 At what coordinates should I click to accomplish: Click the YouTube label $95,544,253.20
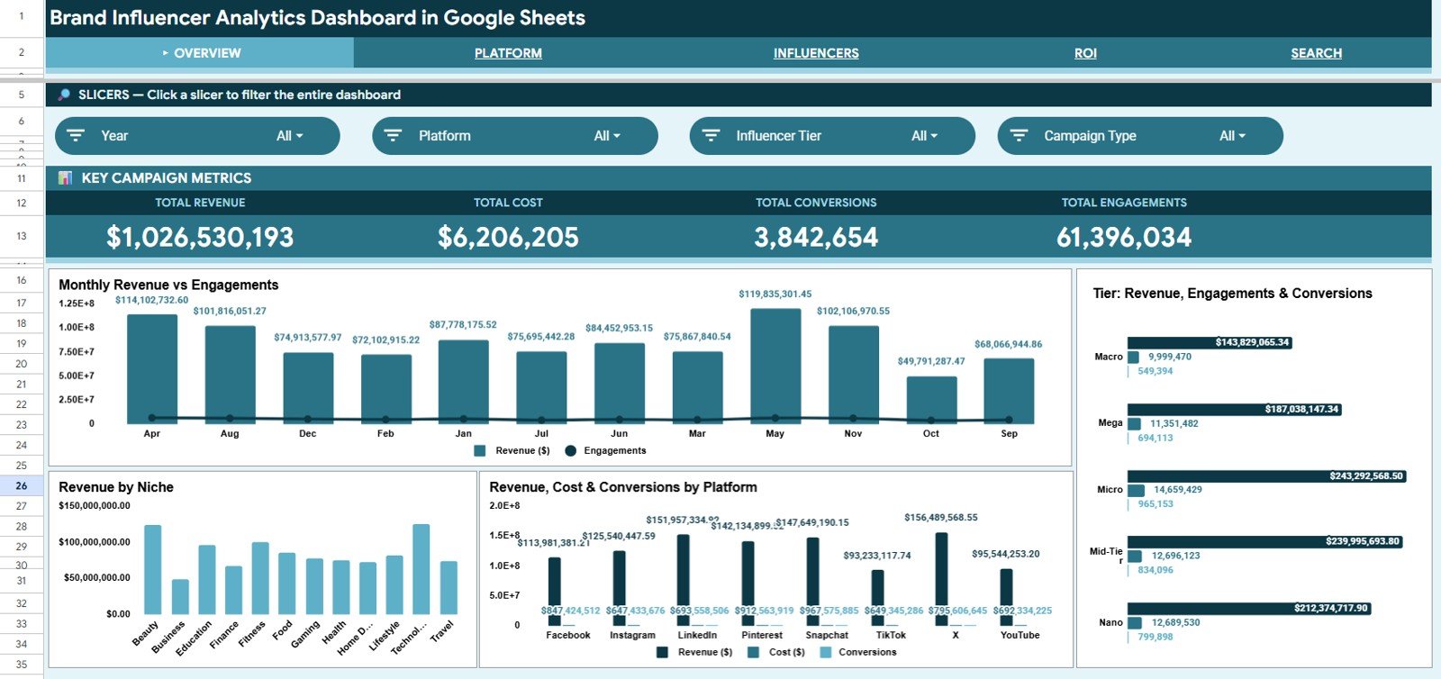pos(1005,555)
